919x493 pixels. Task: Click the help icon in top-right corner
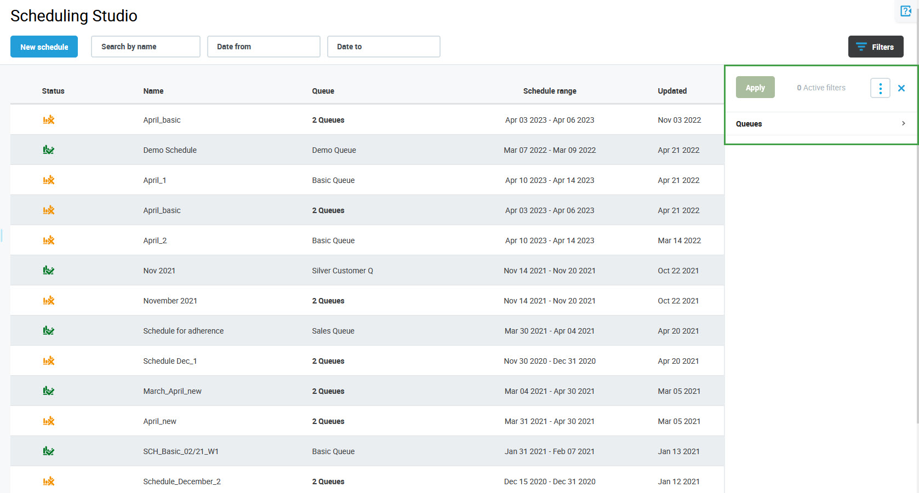click(905, 11)
